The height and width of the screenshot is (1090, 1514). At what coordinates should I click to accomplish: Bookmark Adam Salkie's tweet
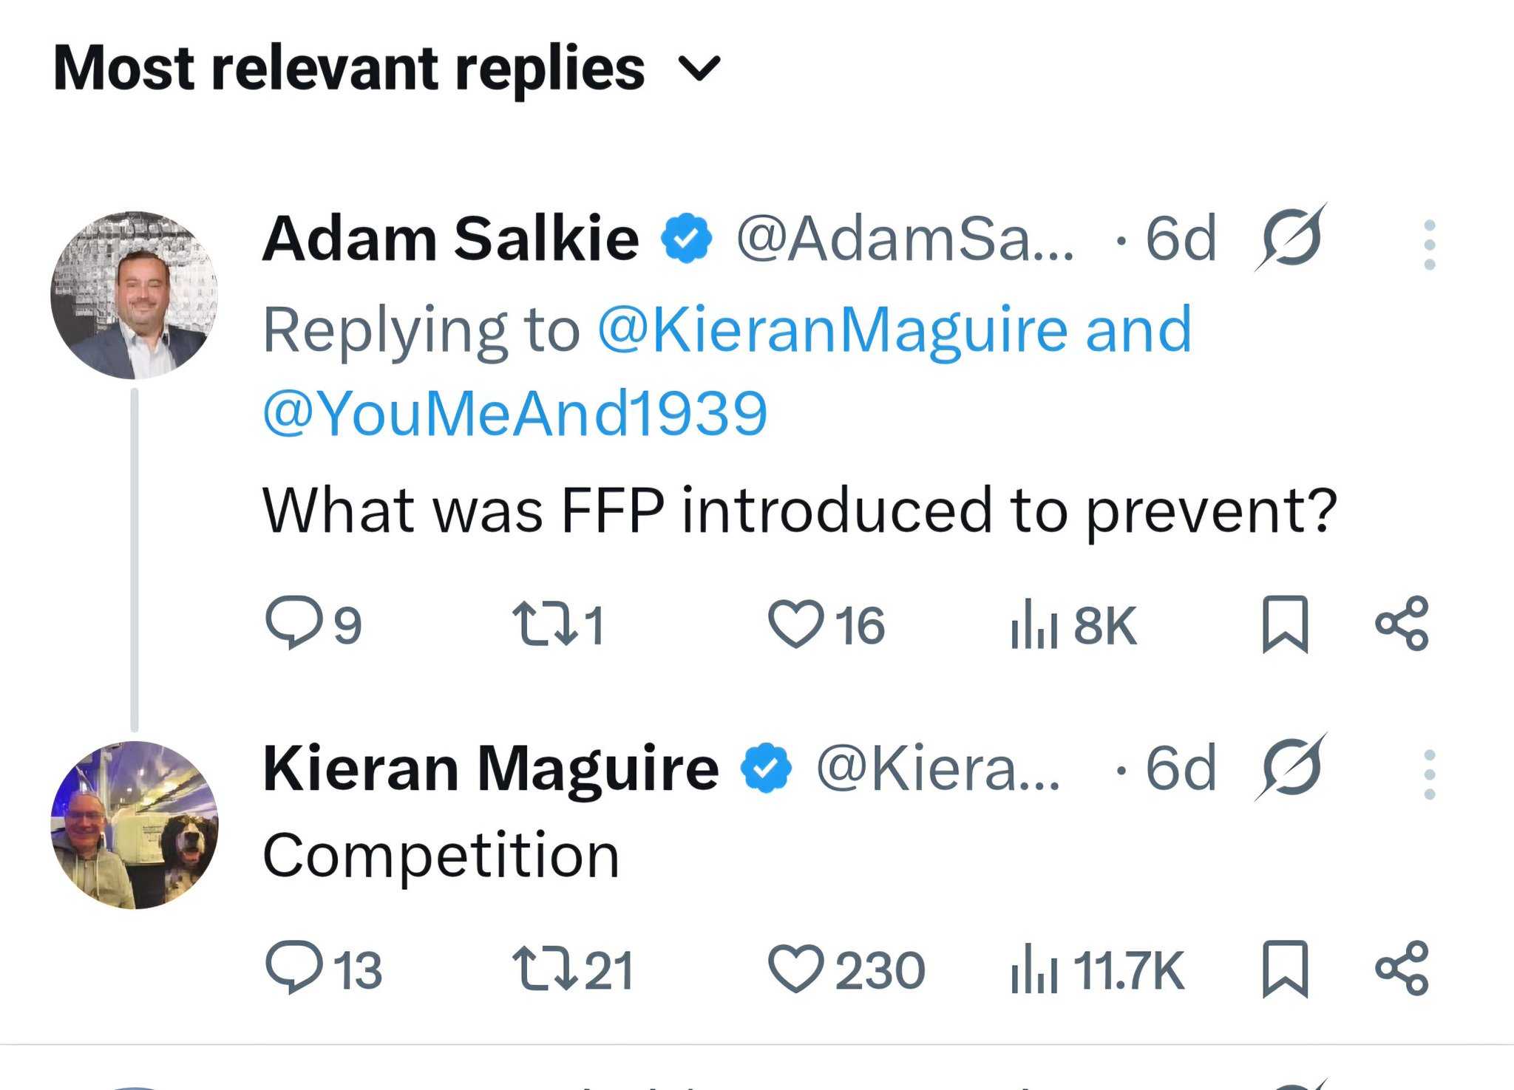tap(1285, 624)
